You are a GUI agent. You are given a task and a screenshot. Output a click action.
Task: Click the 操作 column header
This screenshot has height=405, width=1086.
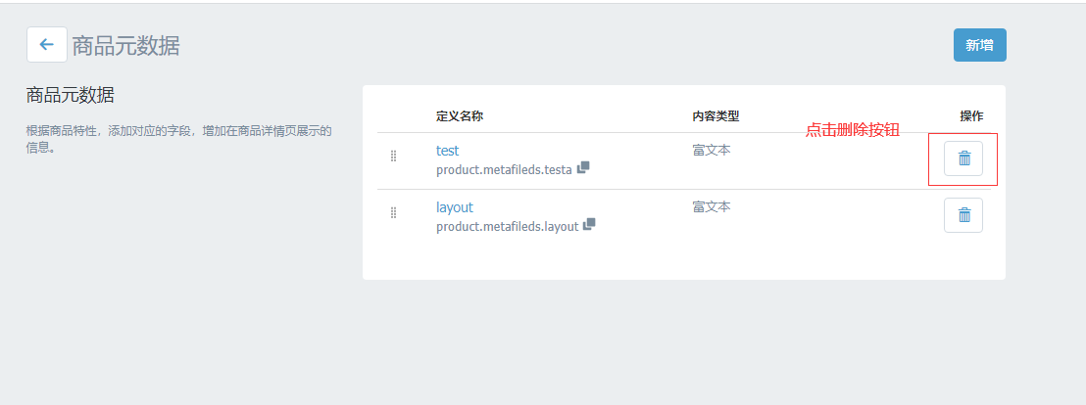point(971,116)
